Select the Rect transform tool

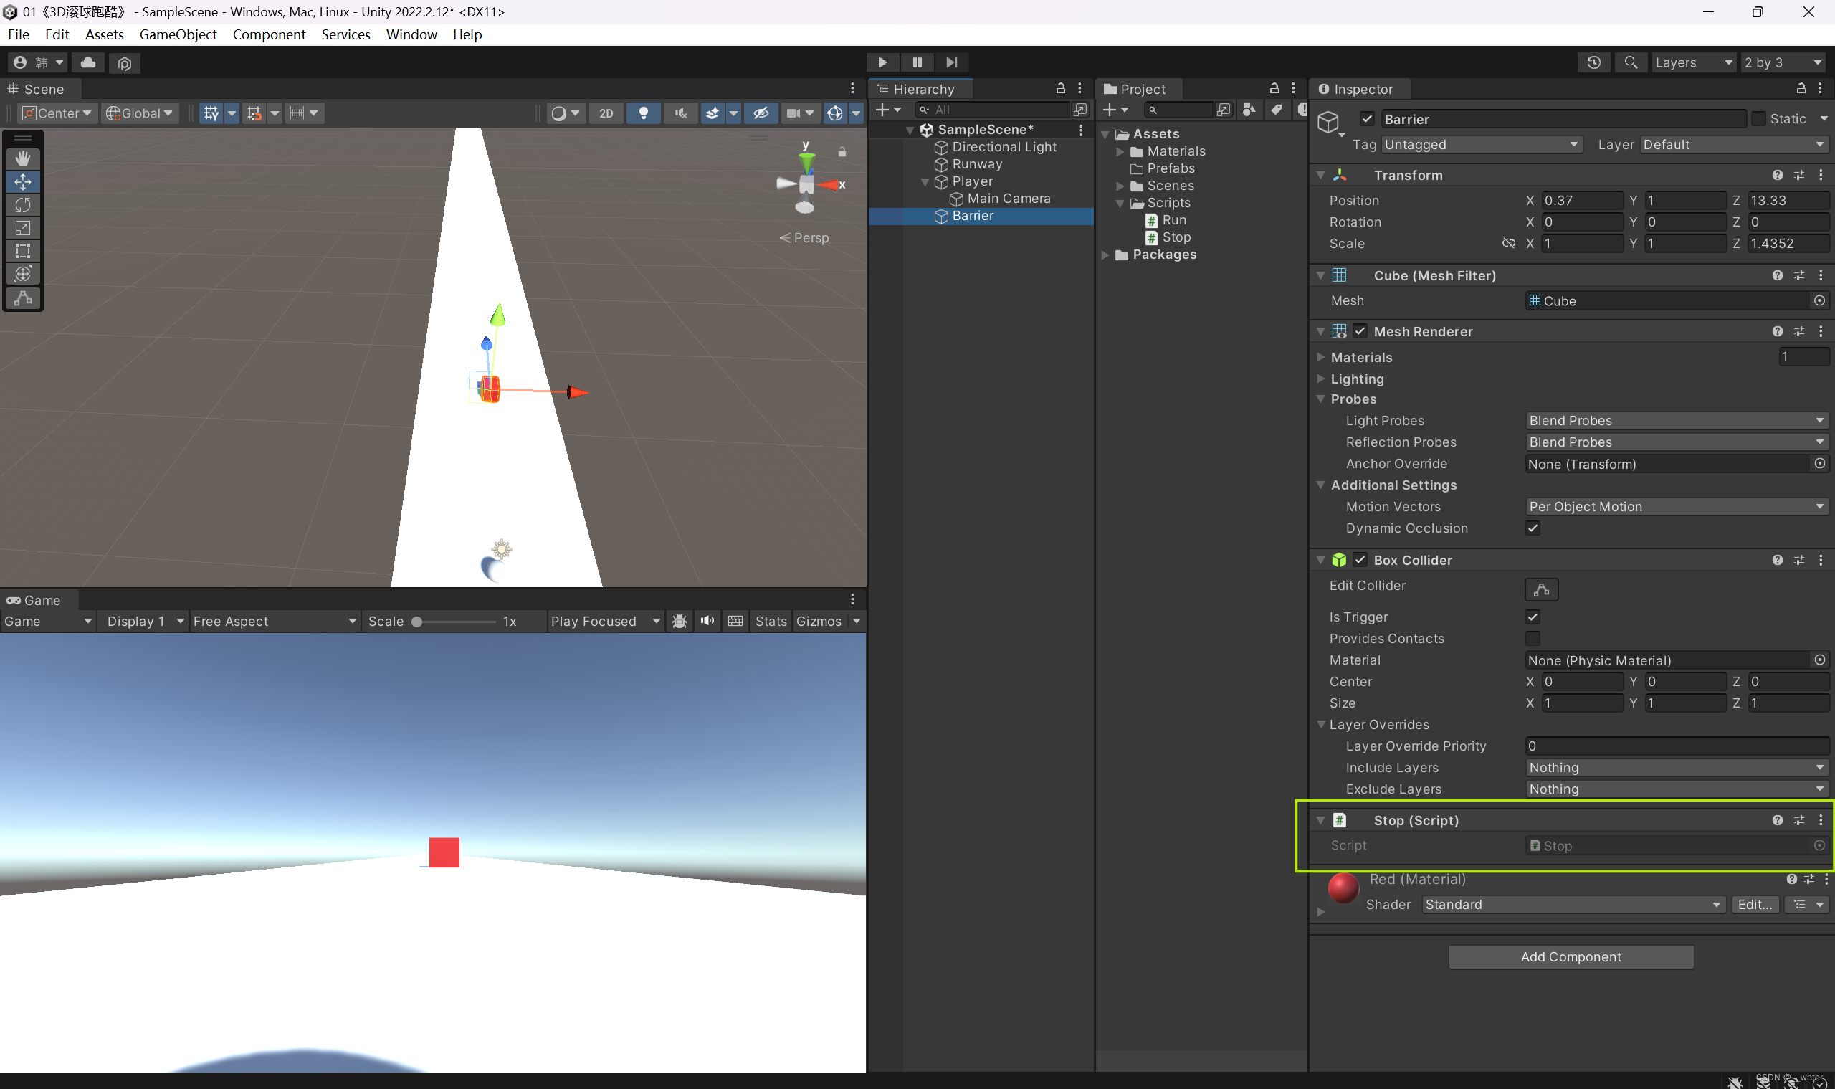pos(23,251)
